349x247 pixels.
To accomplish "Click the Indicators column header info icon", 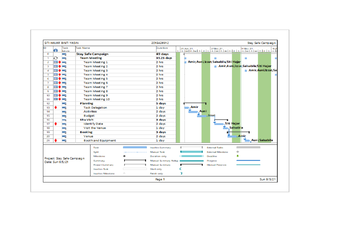I will tap(56, 50).
